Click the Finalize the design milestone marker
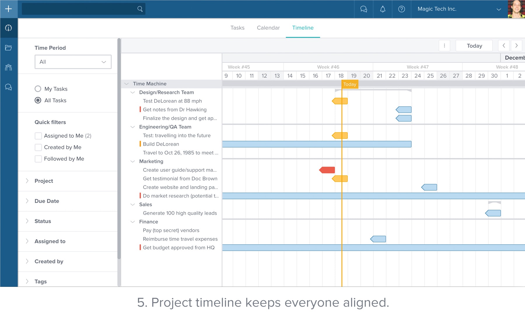This screenshot has height=320, width=525. coord(404,118)
